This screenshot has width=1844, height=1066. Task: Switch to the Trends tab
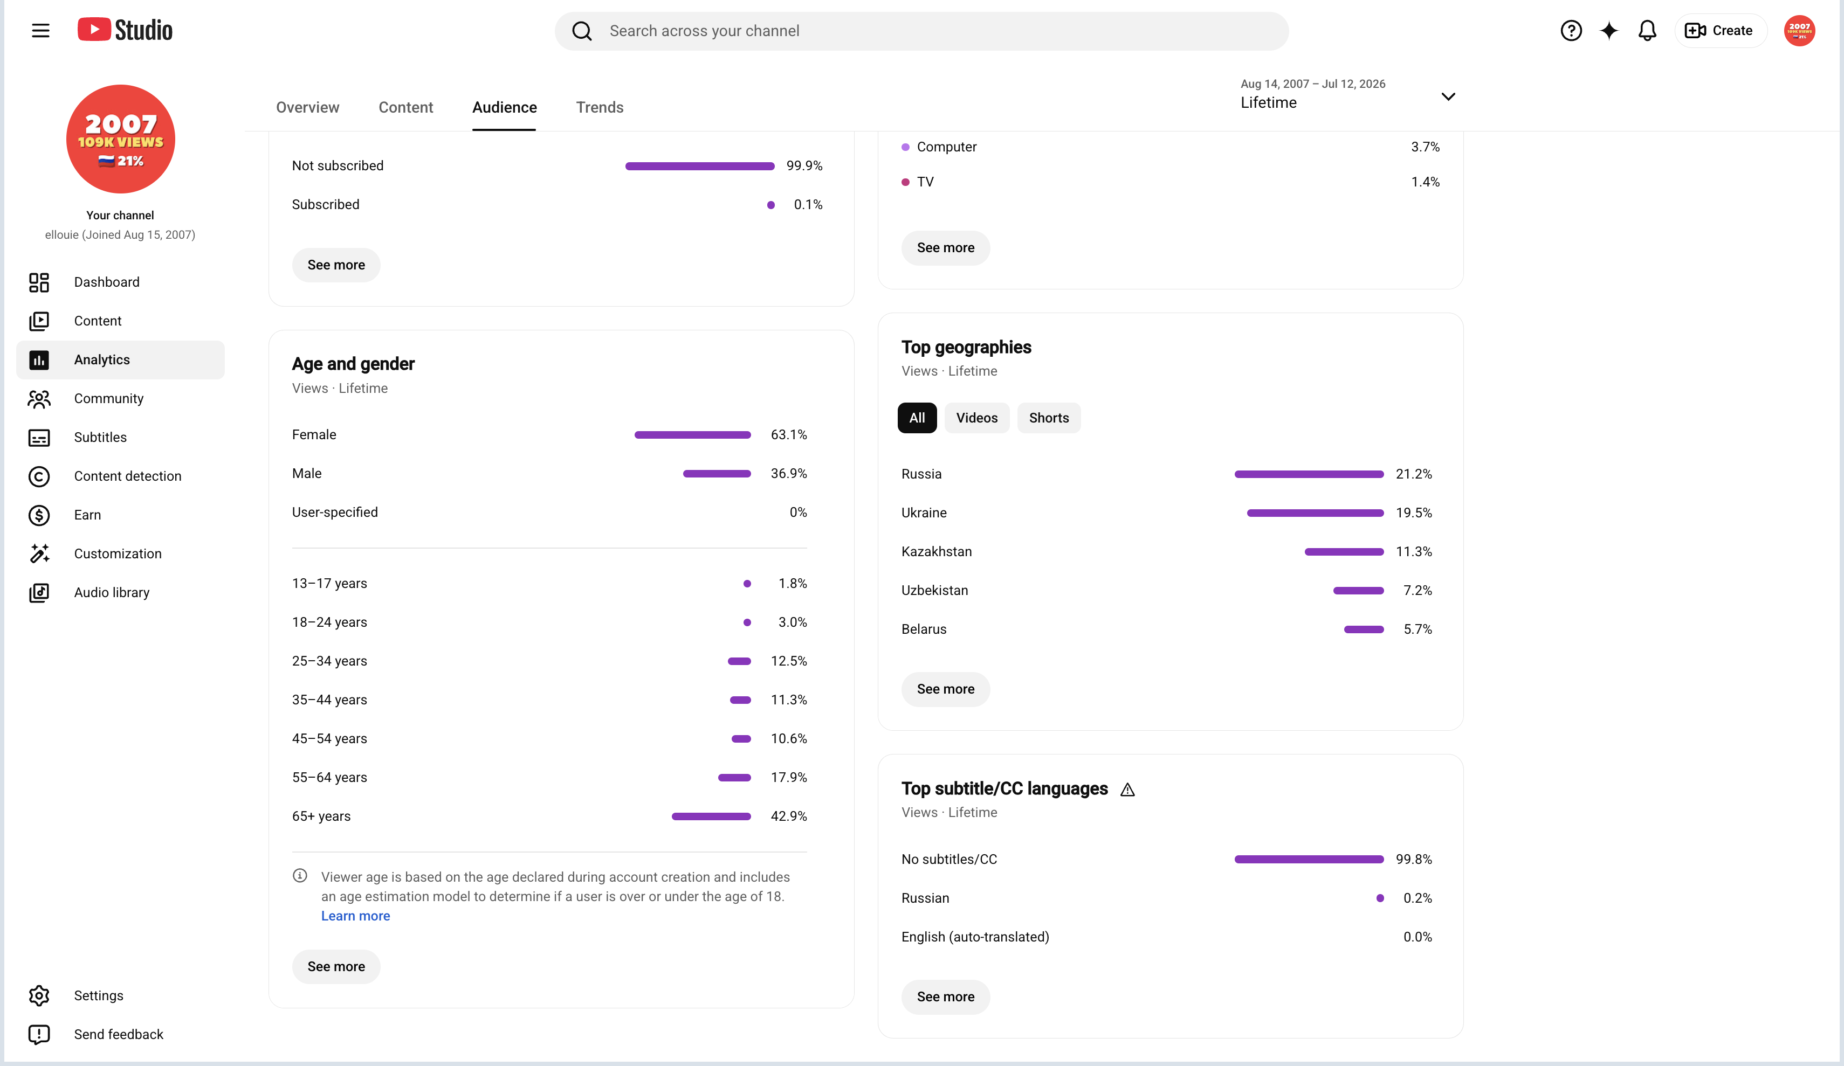(x=600, y=108)
